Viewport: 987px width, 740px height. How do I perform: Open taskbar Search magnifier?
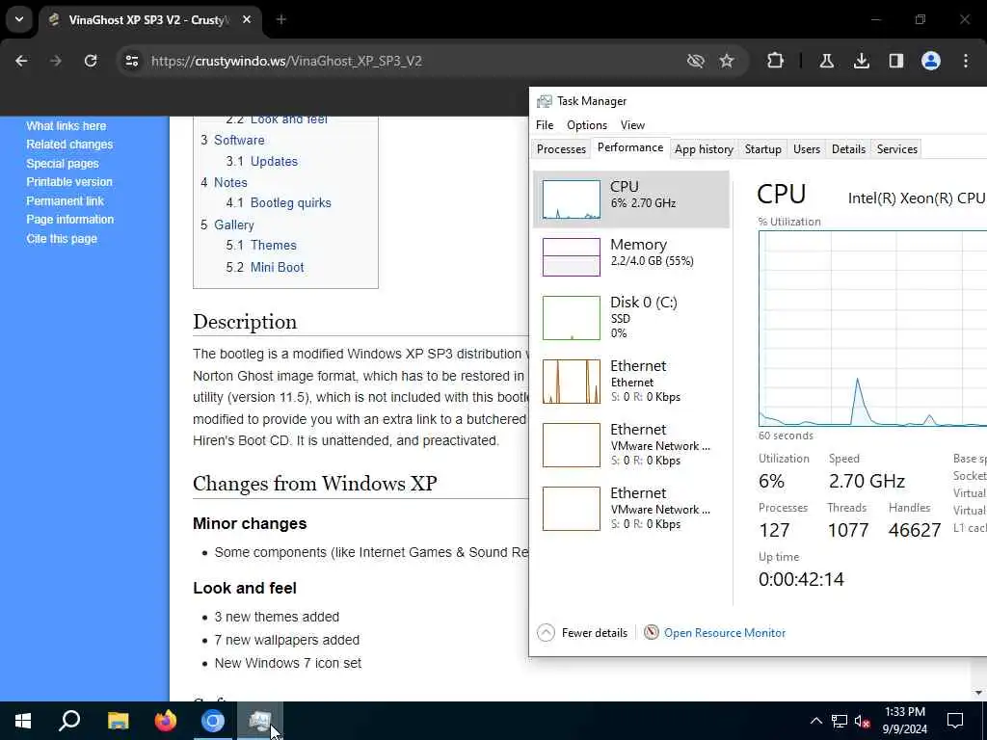click(x=69, y=721)
